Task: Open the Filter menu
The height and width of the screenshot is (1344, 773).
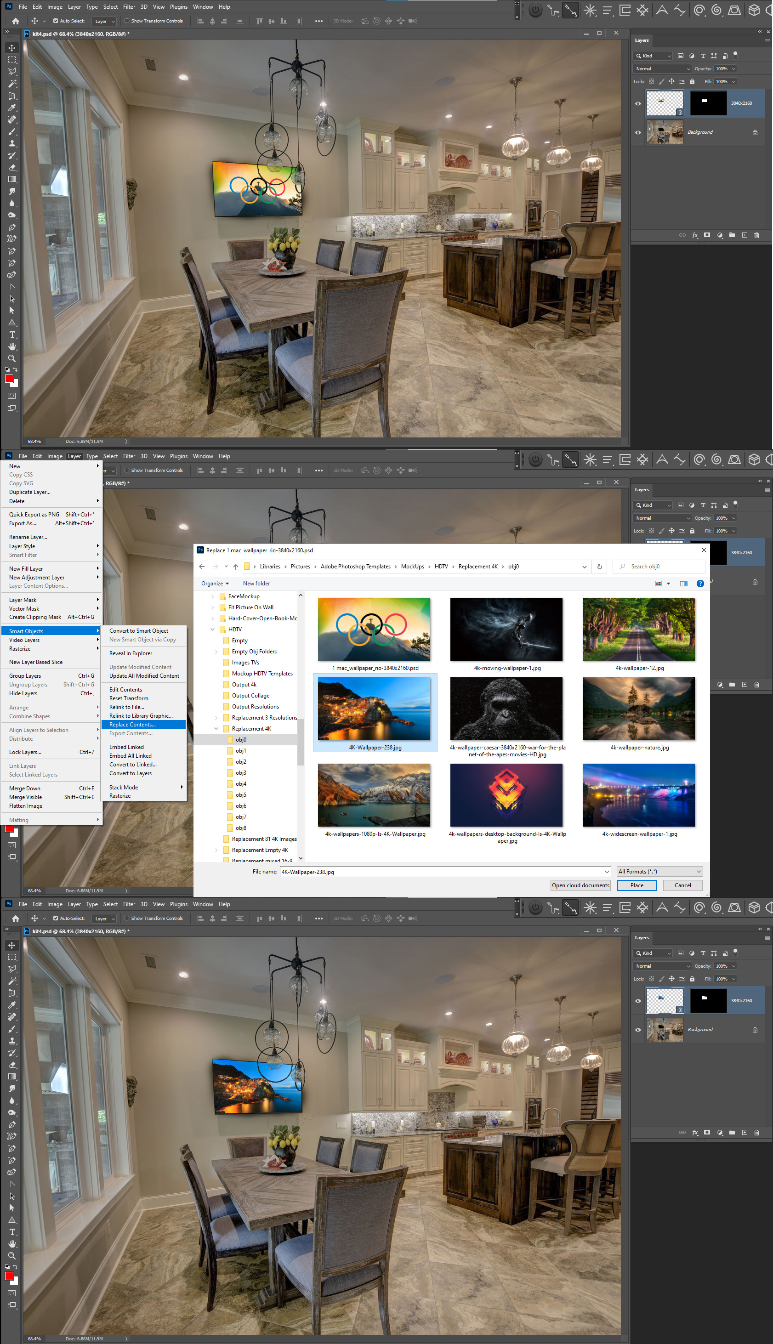Action: coord(129,6)
